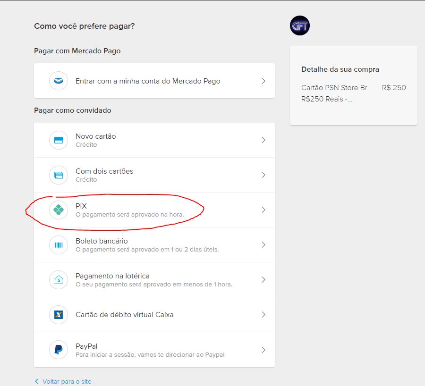Click 'O pagamento será aprovado em 1 ou 2 dias úteis.'
Viewport: 425px width, 386px height.
click(x=147, y=250)
